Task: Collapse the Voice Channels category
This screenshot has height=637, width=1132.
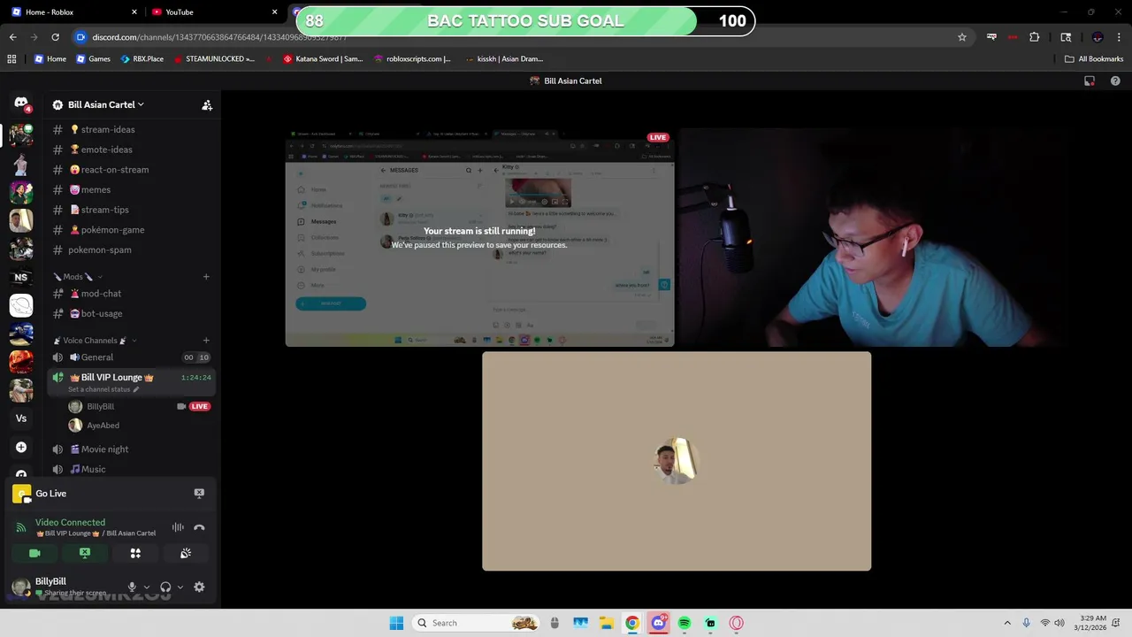Action: (94, 341)
